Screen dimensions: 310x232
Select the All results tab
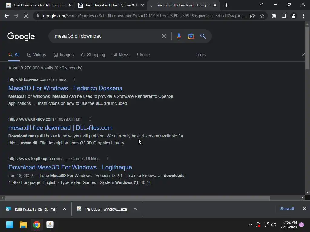pos(14,55)
